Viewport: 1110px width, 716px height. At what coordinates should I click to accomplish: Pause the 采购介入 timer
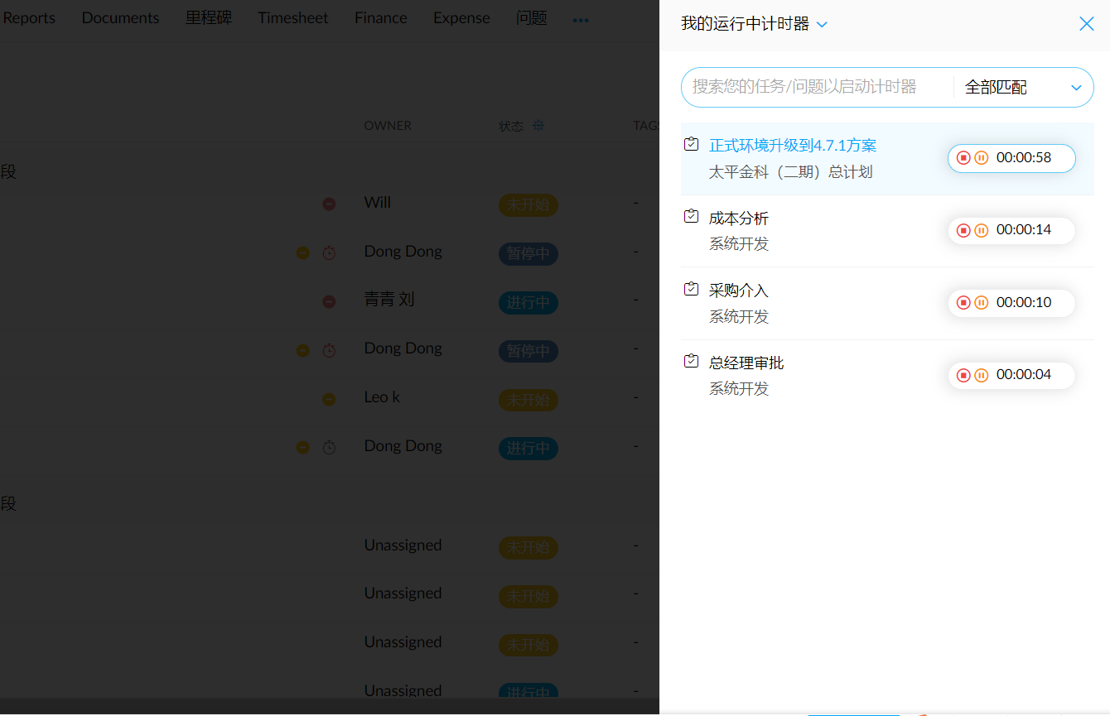point(982,303)
